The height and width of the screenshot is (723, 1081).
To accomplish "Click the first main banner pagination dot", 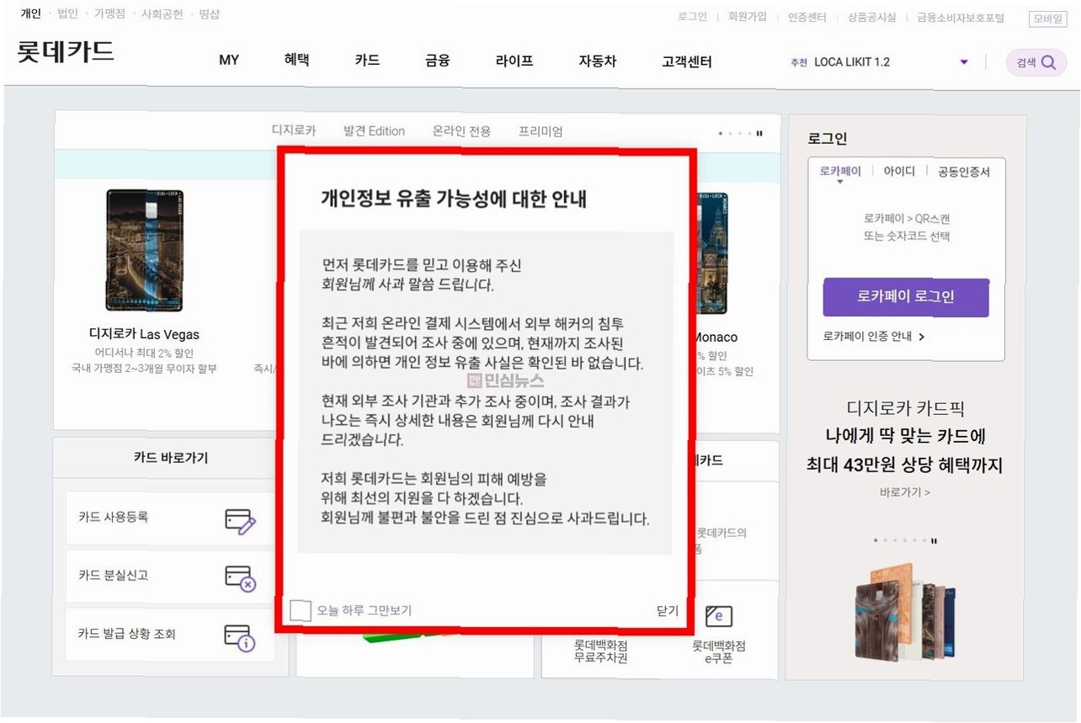I will coord(720,133).
